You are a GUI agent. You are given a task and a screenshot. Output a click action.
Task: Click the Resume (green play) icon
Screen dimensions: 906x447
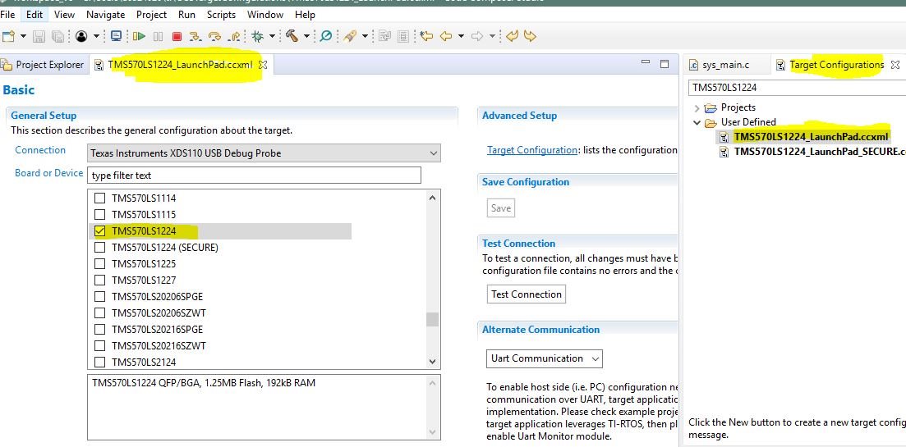pos(139,36)
